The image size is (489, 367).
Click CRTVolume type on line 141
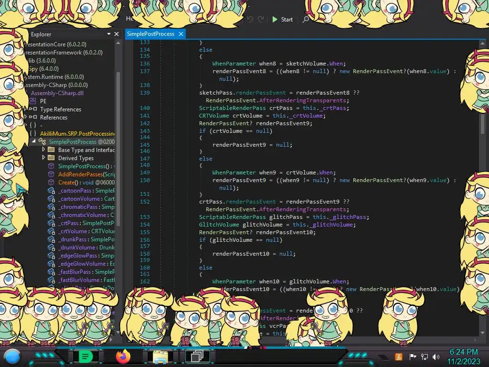pyautogui.click(x=214, y=116)
